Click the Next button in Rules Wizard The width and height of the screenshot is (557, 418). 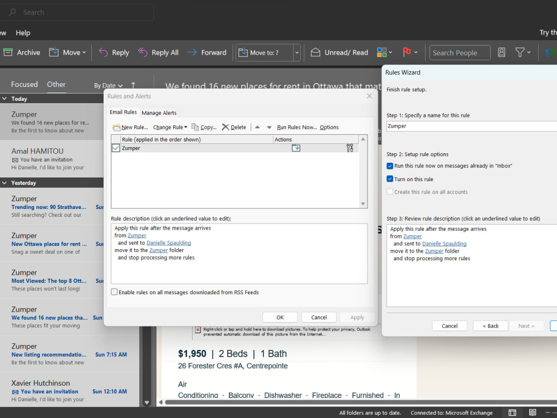(526, 325)
